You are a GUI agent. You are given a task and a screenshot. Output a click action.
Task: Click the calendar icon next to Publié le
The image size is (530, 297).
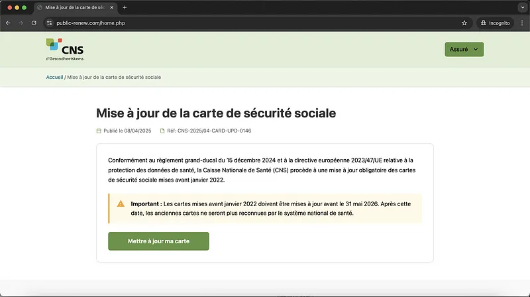click(x=99, y=131)
